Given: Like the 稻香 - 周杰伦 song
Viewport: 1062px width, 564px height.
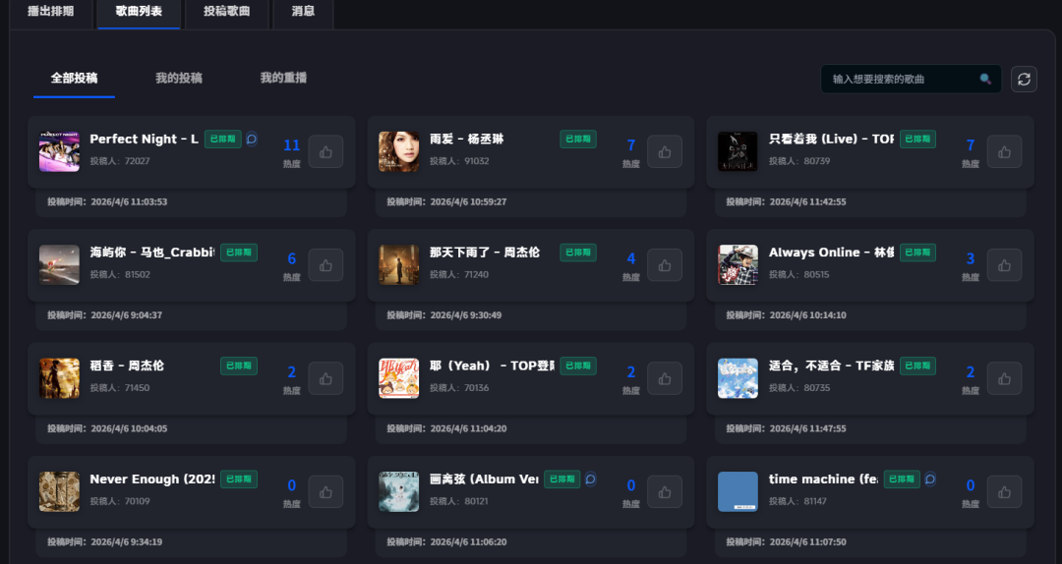Looking at the screenshot, I should coord(325,378).
